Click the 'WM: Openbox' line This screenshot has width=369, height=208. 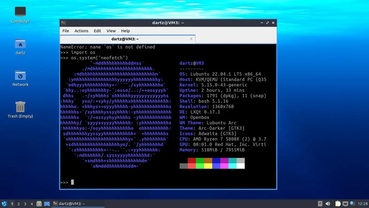pyautogui.click(x=195, y=117)
